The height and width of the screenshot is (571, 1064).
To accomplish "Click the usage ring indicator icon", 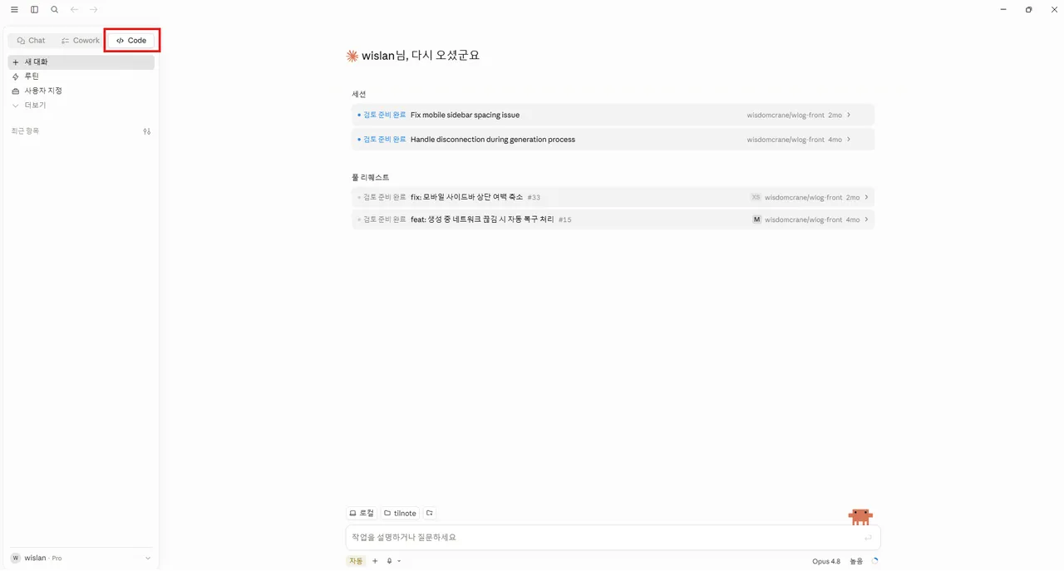I will (x=874, y=561).
